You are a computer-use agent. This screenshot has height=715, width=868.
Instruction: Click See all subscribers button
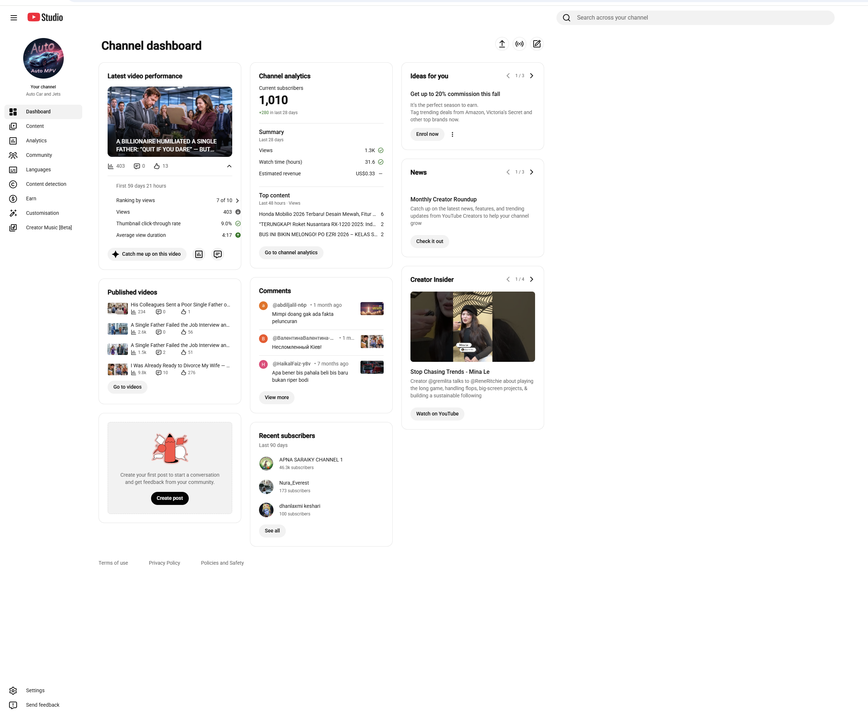tap(272, 531)
